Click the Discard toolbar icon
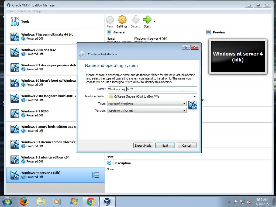The image size is (276, 207). click(136, 20)
